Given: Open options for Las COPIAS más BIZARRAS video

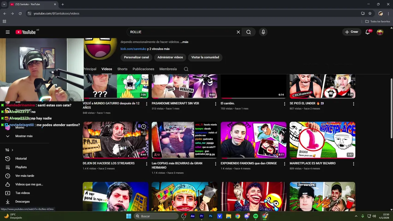Looking at the screenshot, I should pos(216,164).
